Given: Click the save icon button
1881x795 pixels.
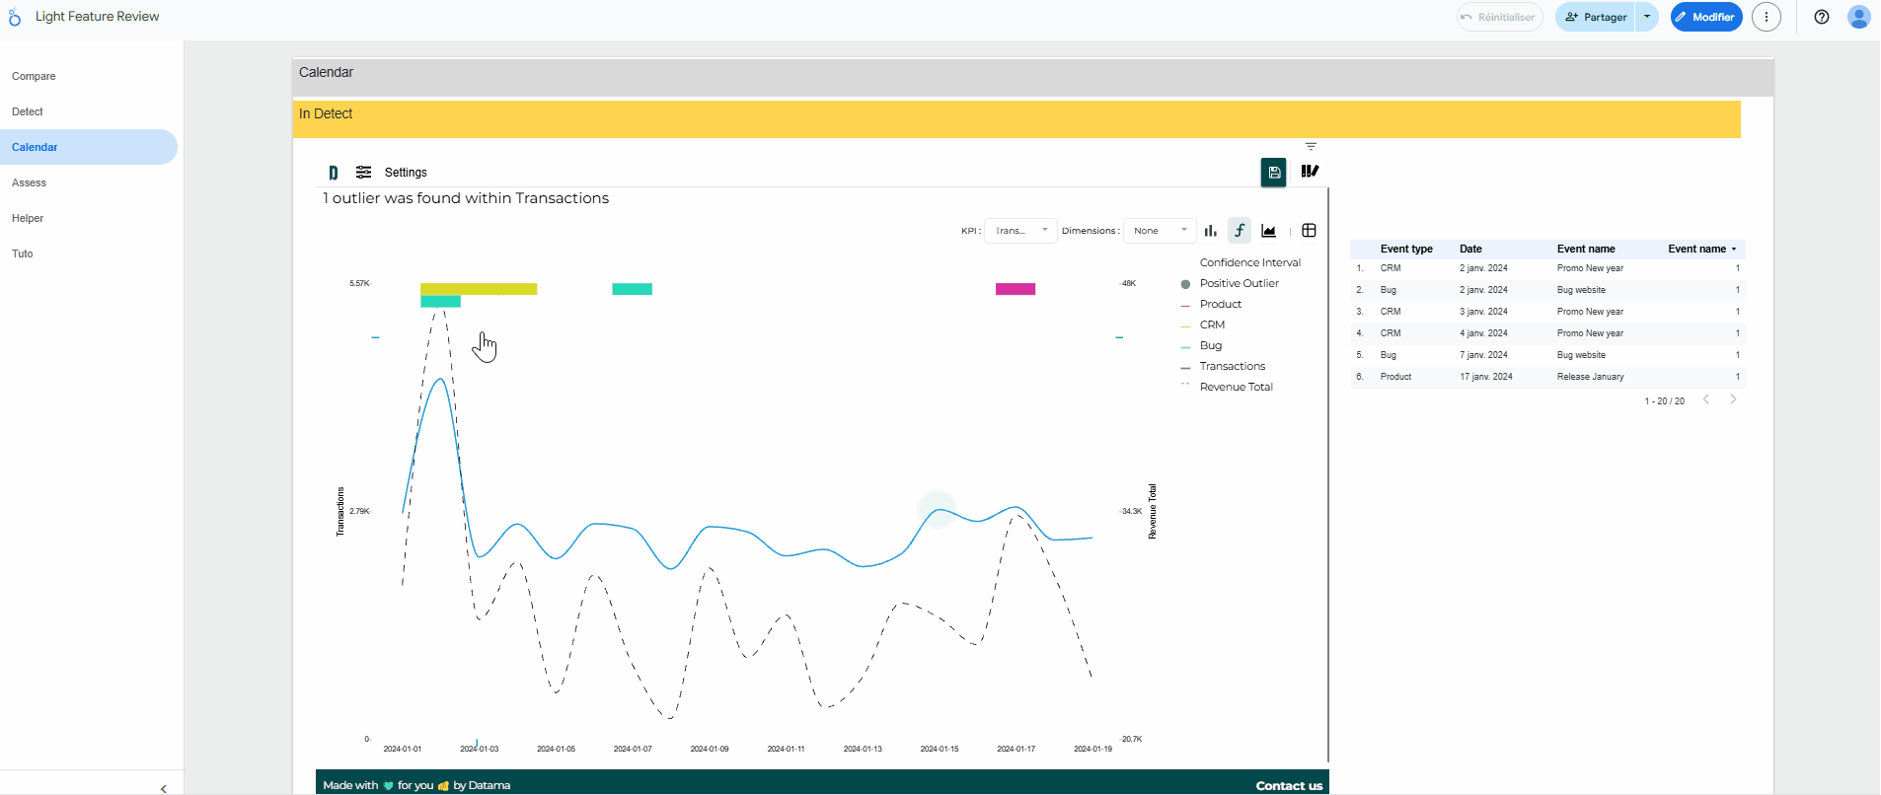Looking at the screenshot, I should coord(1273,173).
